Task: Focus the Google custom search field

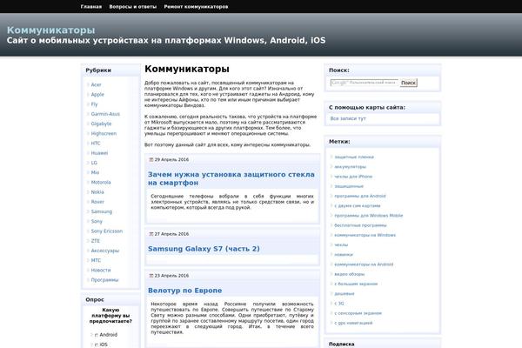Action: (365, 83)
